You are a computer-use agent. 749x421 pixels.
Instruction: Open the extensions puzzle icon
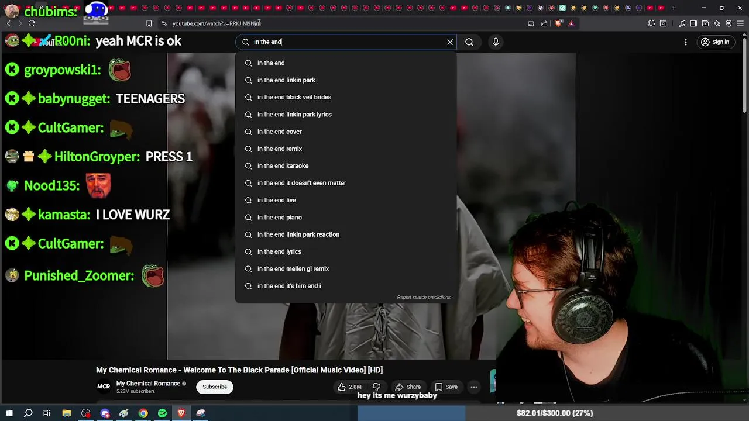tap(651, 23)
